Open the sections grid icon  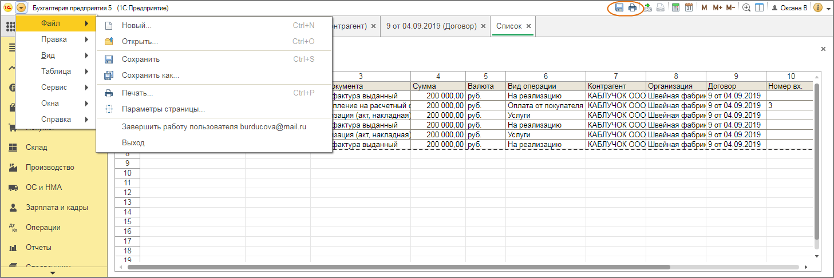[x=10, y=26]
